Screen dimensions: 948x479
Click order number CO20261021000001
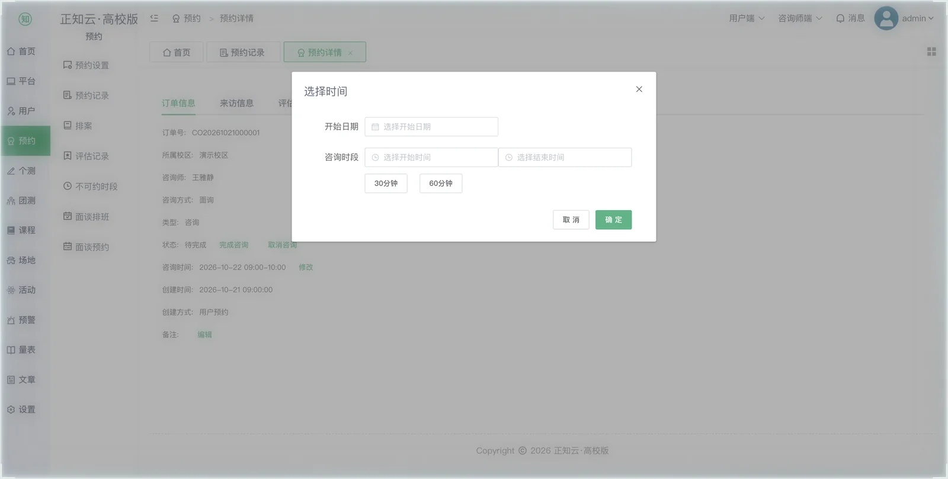click(226, 133)
